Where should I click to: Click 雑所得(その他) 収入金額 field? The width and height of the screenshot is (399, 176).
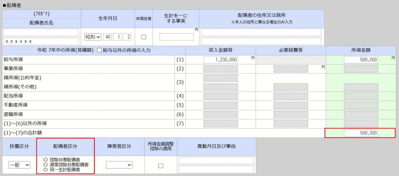221,87
